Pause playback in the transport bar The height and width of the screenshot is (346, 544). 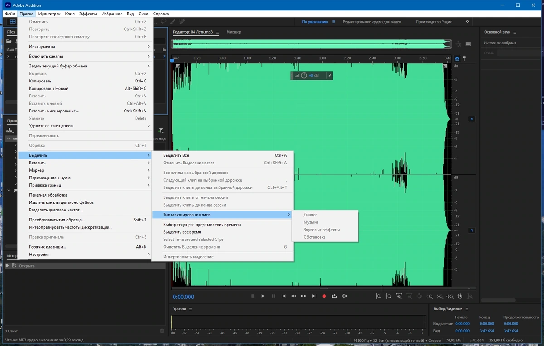click(273, 296)
